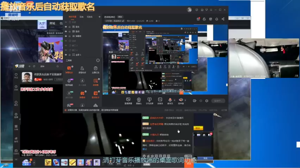Click the floating car camera preview window

coord(264,58)
